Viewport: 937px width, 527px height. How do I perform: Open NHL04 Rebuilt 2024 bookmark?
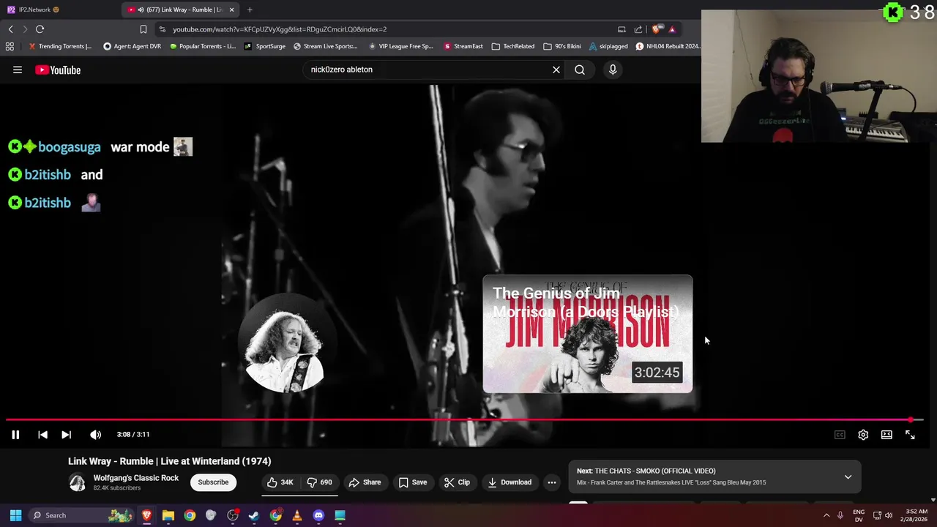[x=668, y=46]
